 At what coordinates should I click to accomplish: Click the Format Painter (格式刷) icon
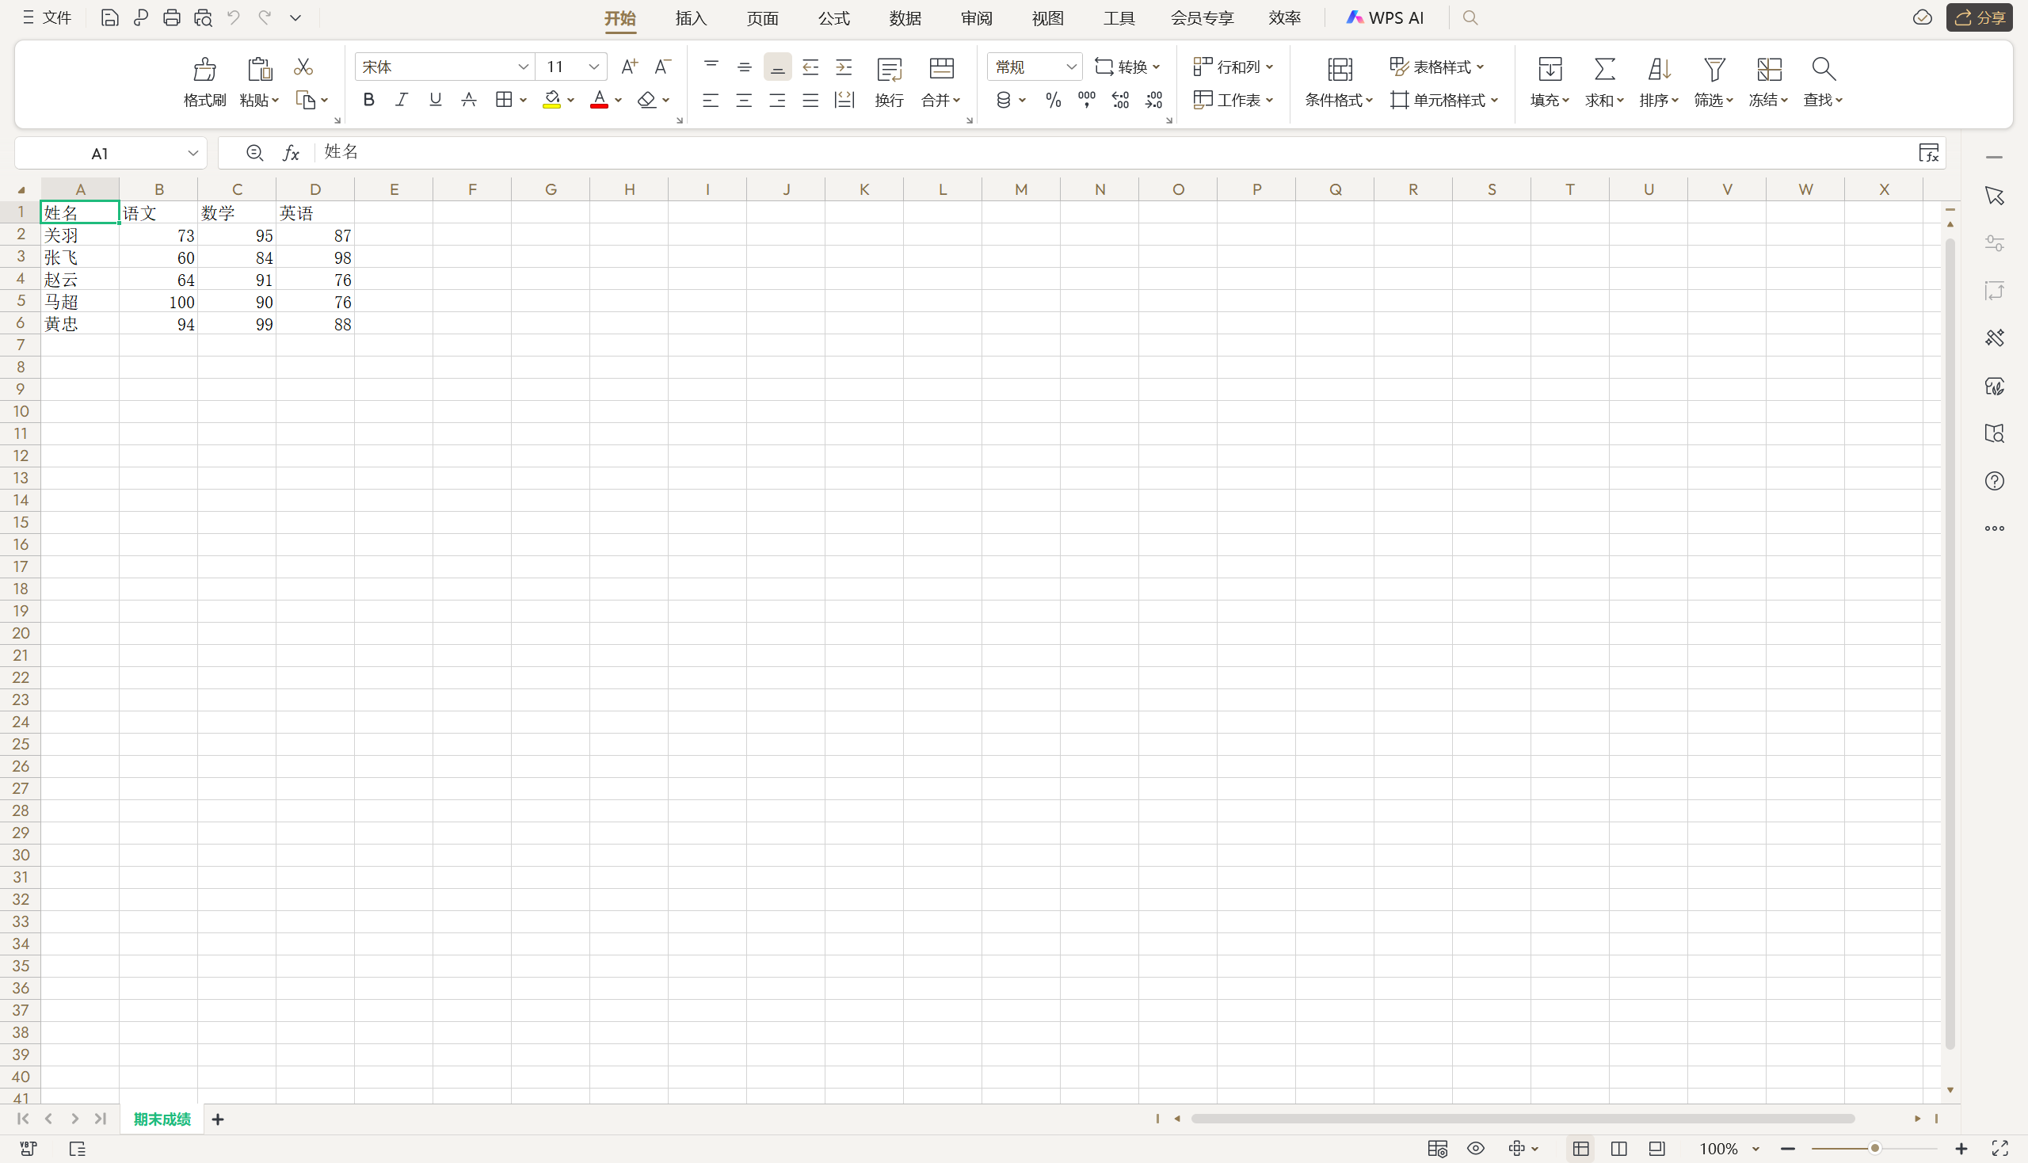tap(204, 70)
